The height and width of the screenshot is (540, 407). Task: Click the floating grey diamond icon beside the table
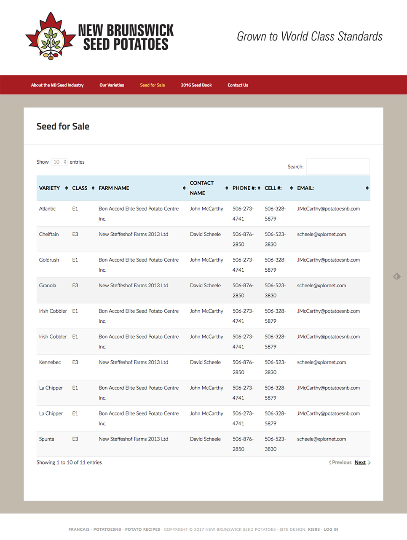(x=397, y=276)
